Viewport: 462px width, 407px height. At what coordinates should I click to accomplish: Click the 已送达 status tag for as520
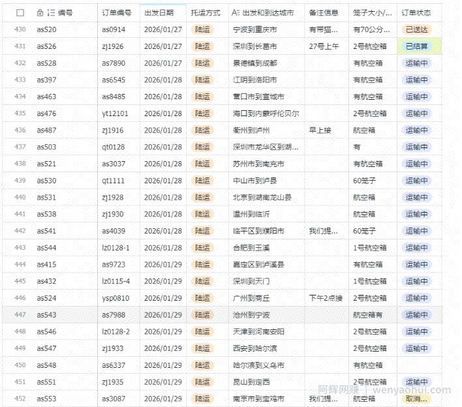click(x=416, y=29)
